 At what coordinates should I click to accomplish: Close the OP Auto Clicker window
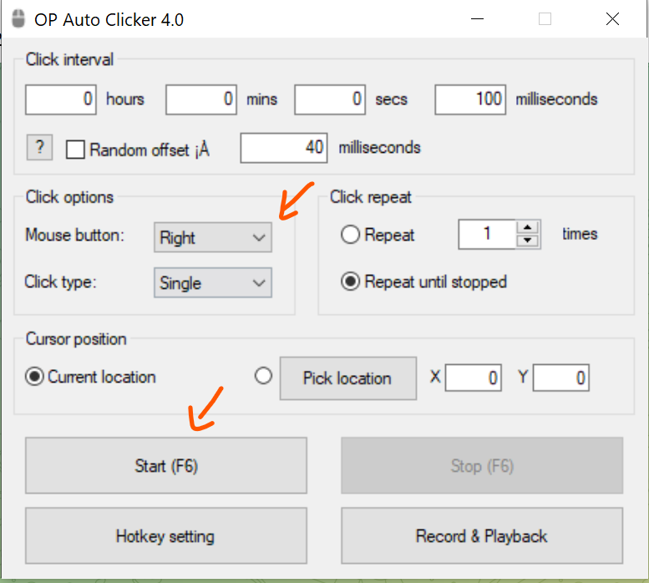click(612, 19)
